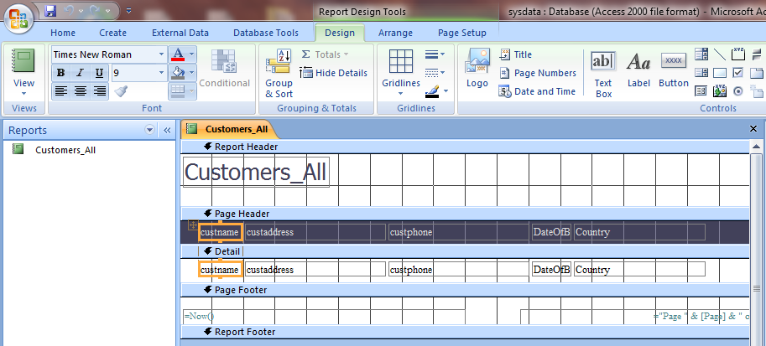Toggle Italic formatting
The width and height of the screenshot is (766, 346).
[80, 73]
